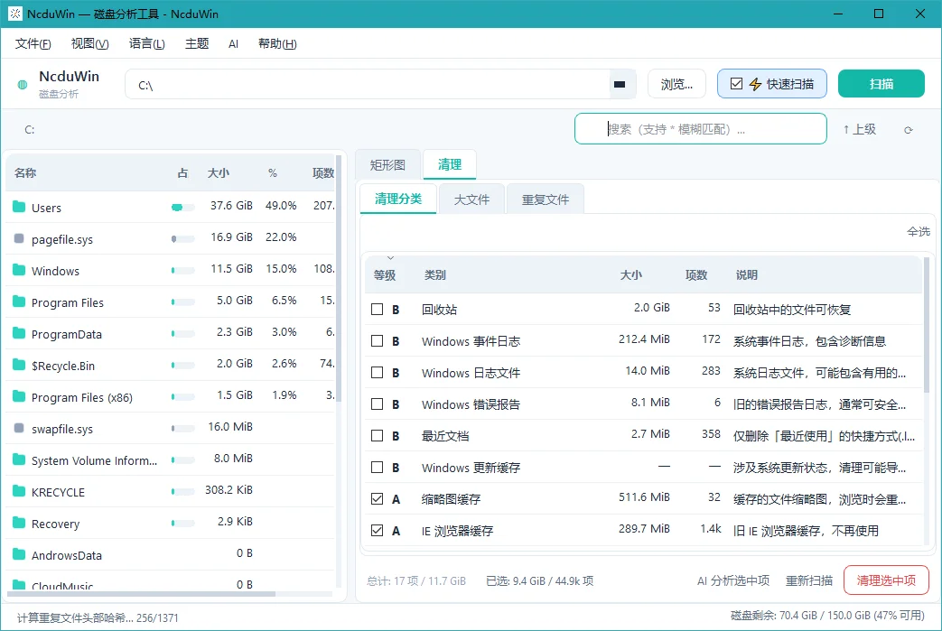
Task: Uncheck the 缩略图缓存 checkbox
Action: point(378,499)
